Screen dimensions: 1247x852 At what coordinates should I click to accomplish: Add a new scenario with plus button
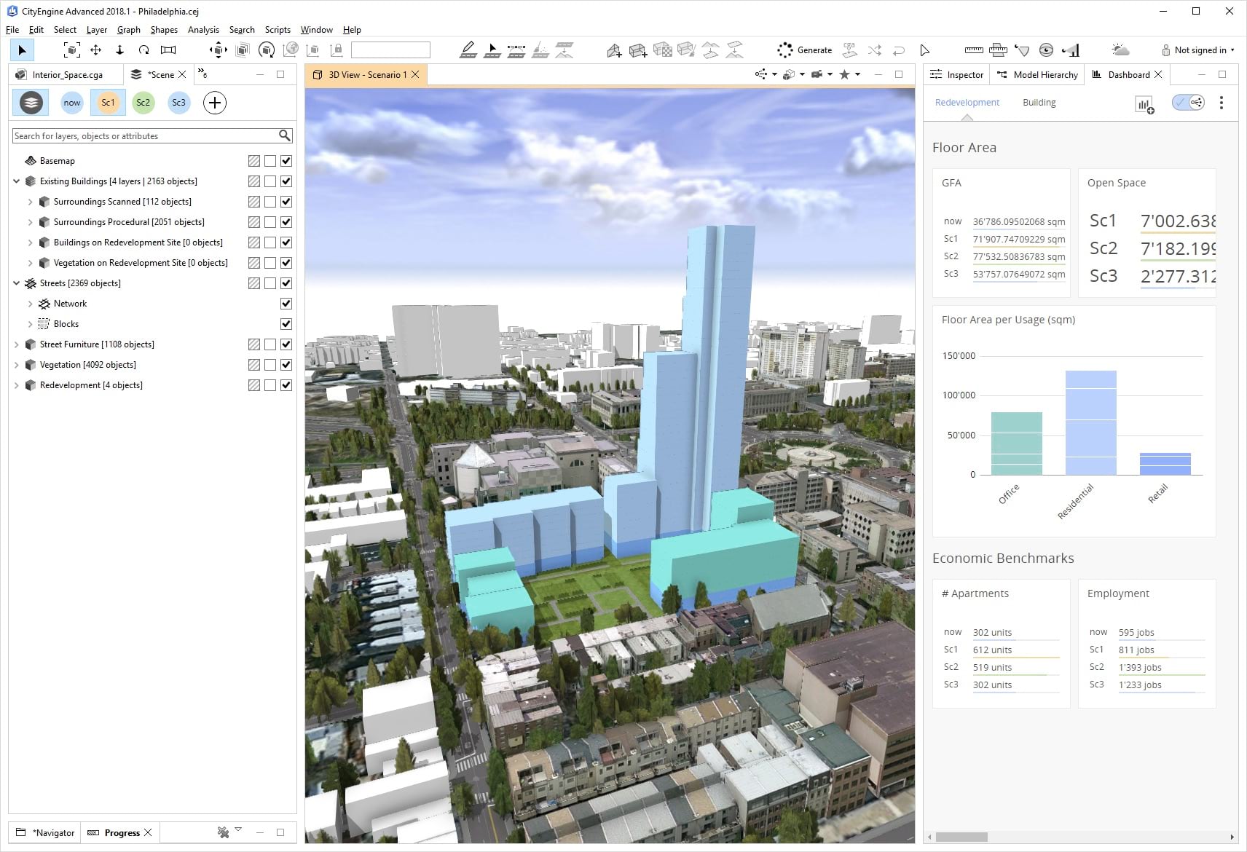(x=214, y=103)
